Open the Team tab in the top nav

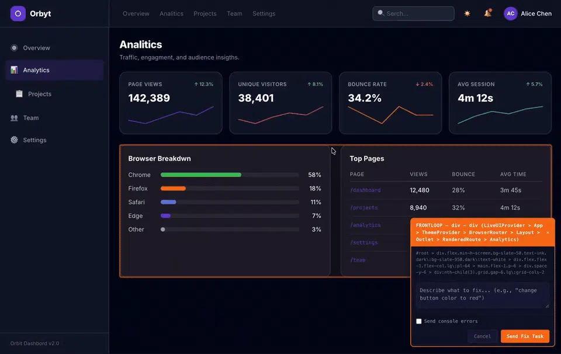234,13
